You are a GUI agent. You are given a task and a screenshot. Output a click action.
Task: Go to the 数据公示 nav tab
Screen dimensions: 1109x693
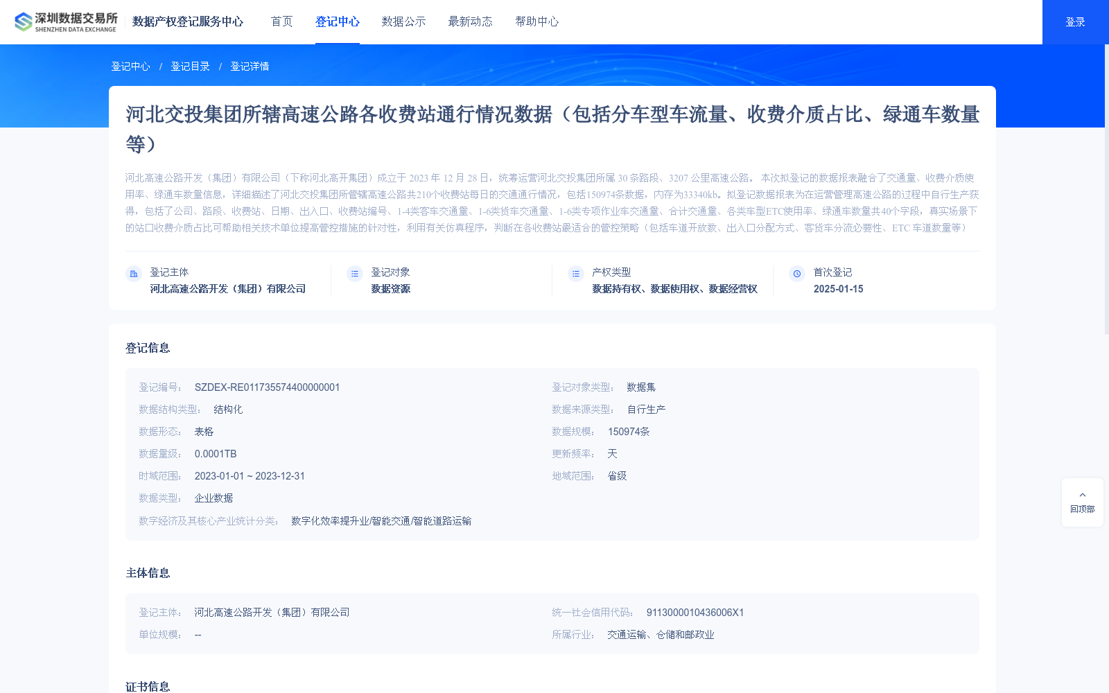[403, 21]
